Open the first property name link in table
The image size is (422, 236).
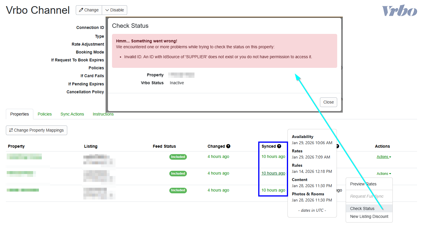(x=24, y=157)
